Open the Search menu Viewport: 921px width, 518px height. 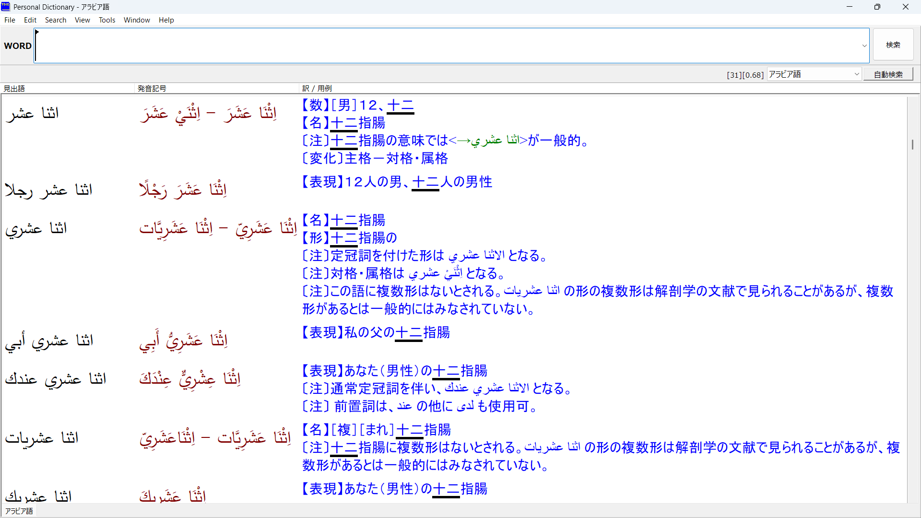pyautogui.click(x=56, y=20)
